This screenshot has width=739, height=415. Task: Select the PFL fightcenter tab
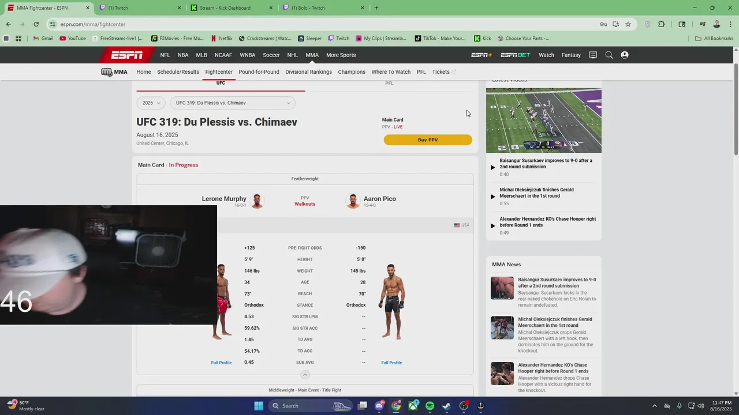(x=389, y=84)
